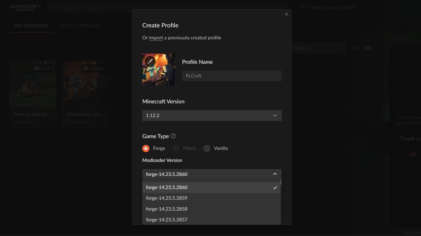The image size is (421, 236).
Task: Choose the Vanilla game type radio button
Action: (x=207, y=149)
